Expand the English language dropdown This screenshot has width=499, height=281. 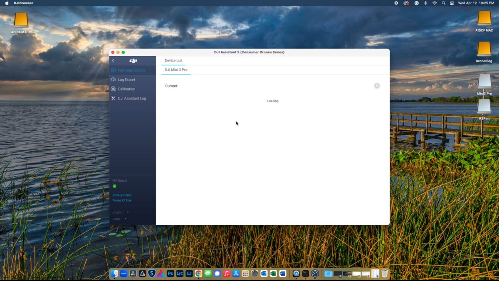click(x=120, y=212)
